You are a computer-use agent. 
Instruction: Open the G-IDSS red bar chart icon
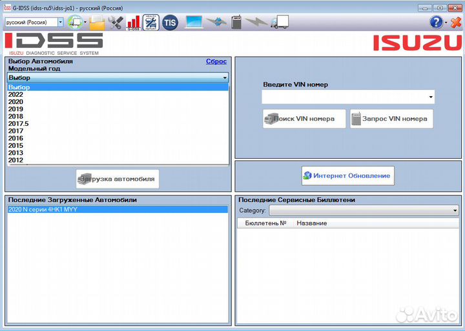[134, 23]
